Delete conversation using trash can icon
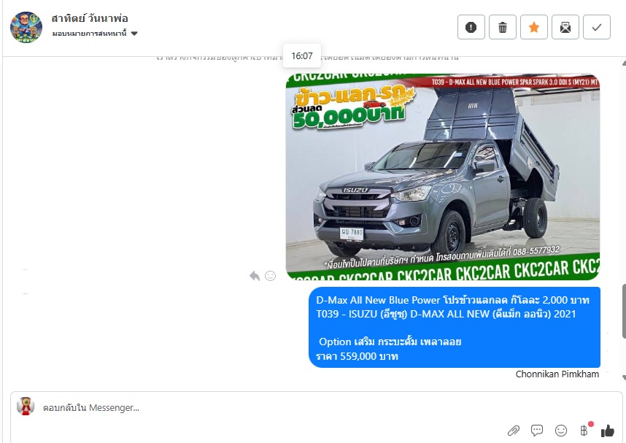626x443 pixels. pos(503,27)
